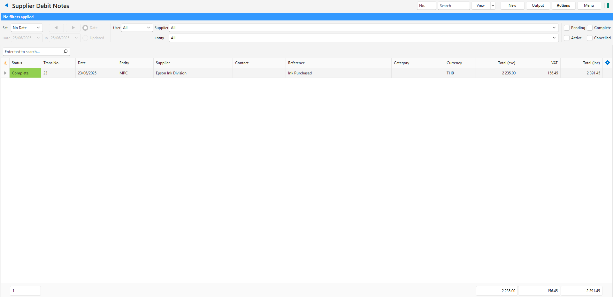Image resolution: width=613 pixels, height=297 pixels.
Task: Go to next date period arrow
Action: 73,28
